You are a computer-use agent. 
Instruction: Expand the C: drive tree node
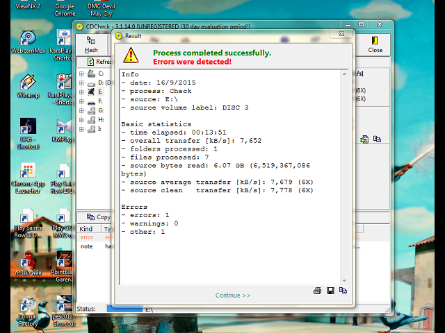pos(81,74)
